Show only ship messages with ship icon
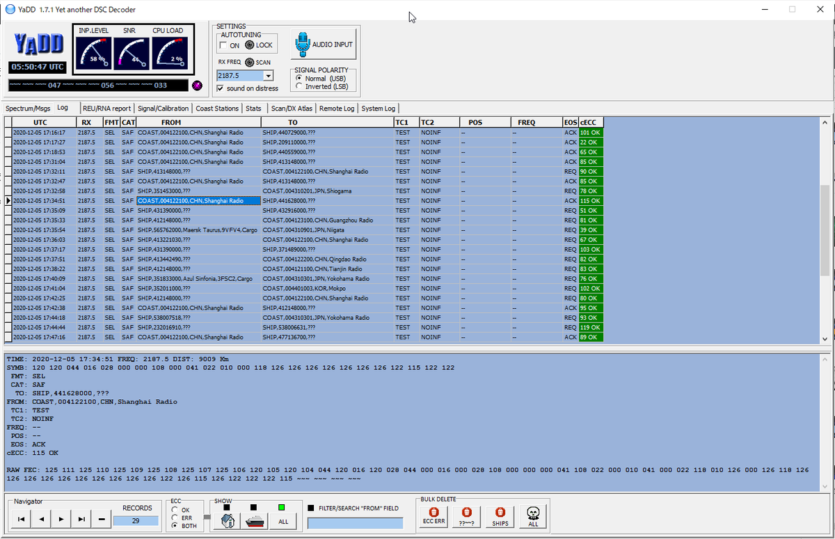 pyautogui.click(x=255, y=520)
